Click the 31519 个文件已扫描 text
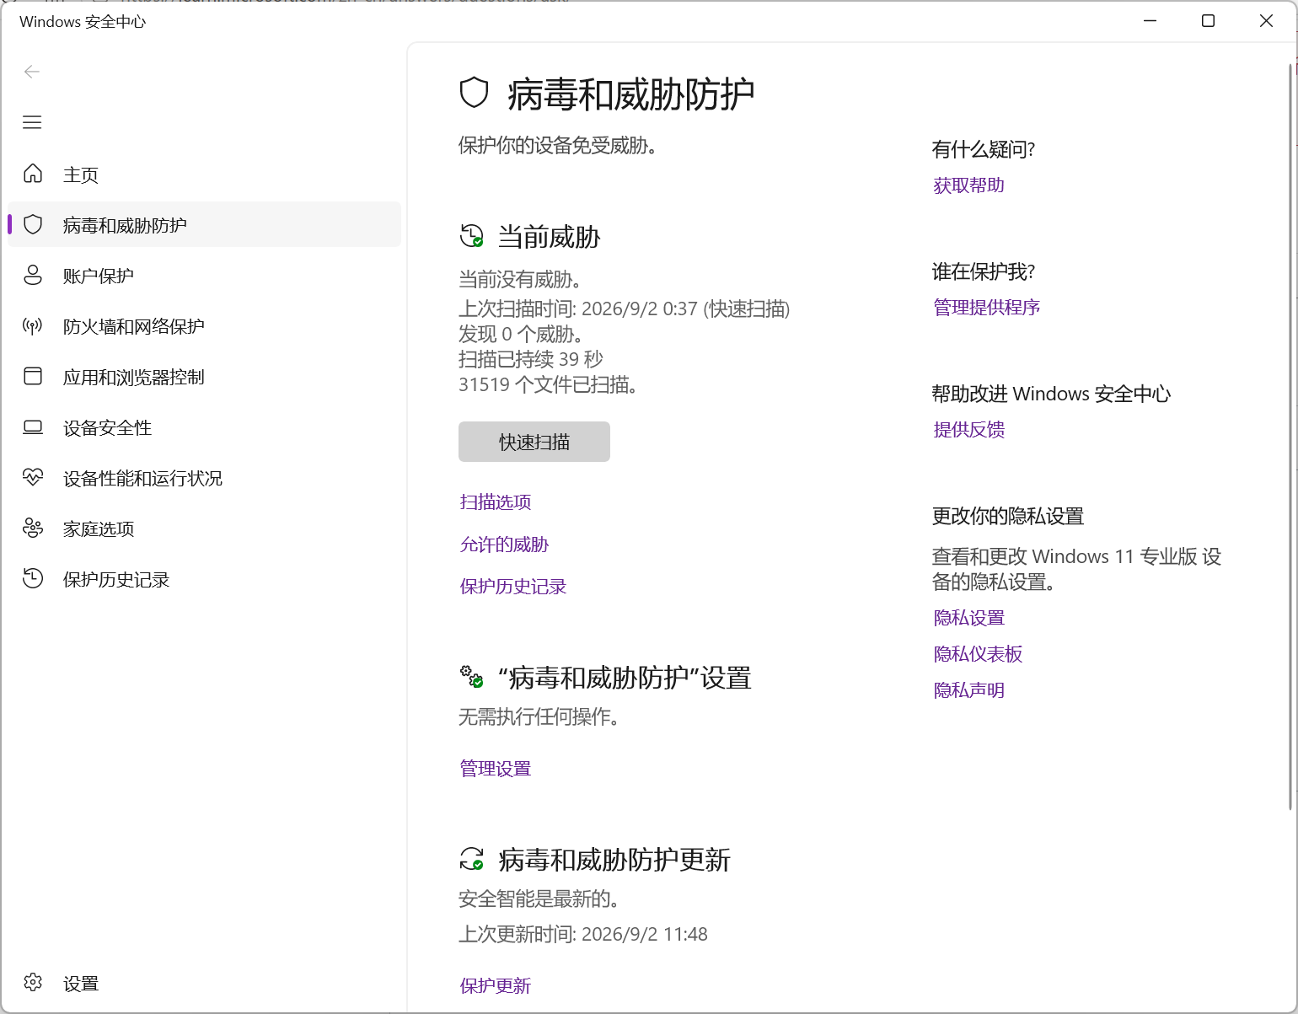 (548, 385)
